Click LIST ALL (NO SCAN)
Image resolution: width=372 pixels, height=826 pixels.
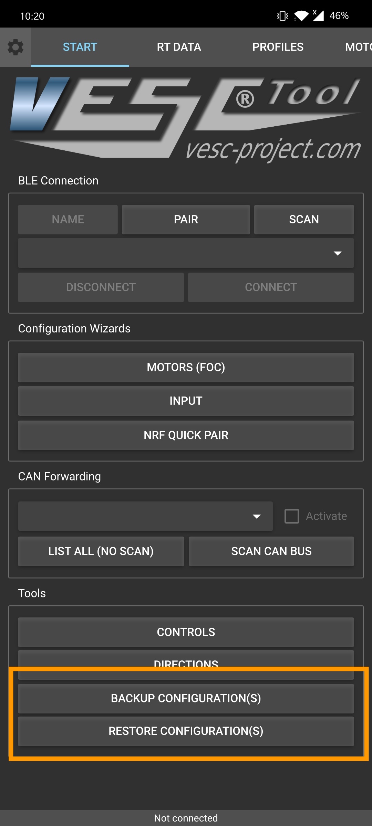pyautogui.click(x=101, y=551)
